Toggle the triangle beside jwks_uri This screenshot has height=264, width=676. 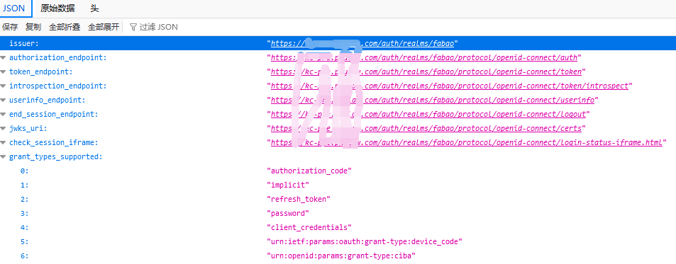[x=4, y=129]
